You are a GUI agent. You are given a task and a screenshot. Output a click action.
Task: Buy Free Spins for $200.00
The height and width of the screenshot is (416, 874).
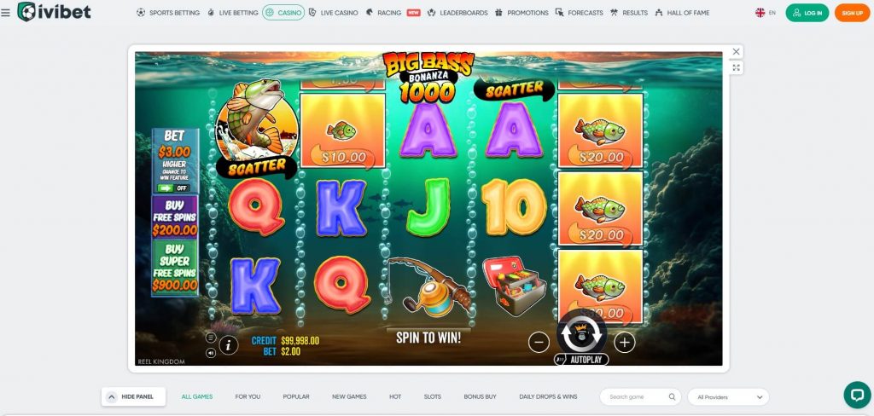[x=175, y=217]
